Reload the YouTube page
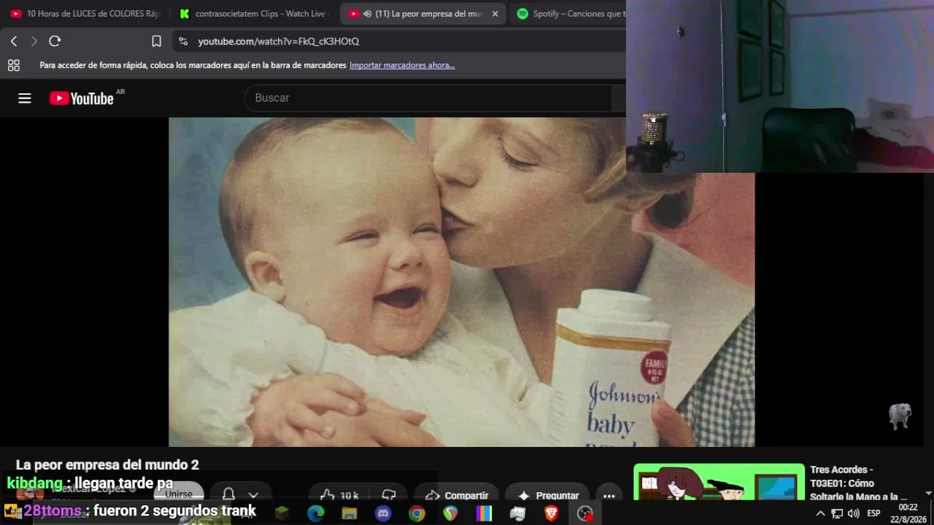Screen dimensions: 934x525 [x=55, y=42]
